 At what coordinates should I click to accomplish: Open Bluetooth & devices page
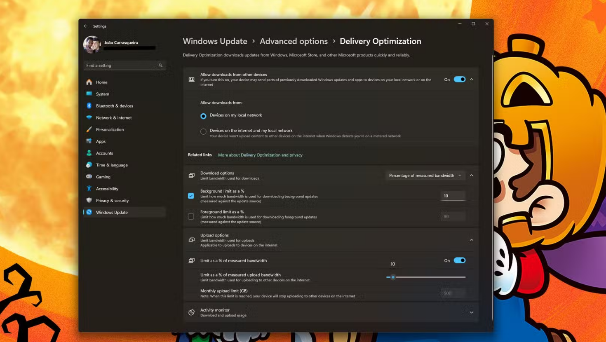click(x=124, y=106)
